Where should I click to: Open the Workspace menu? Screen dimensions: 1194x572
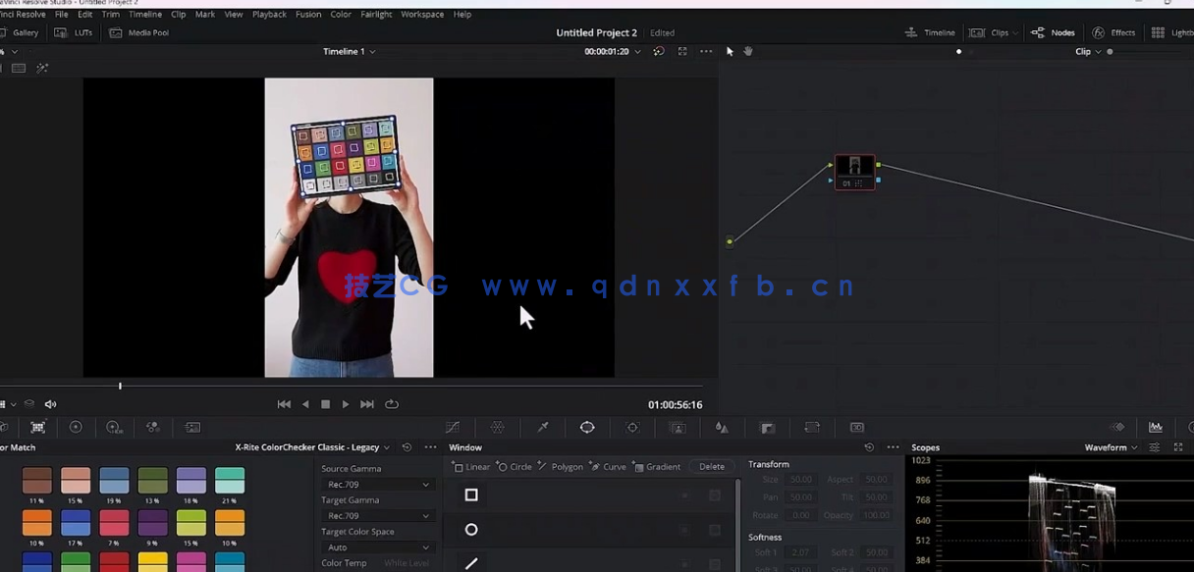(x=422, y=14)
